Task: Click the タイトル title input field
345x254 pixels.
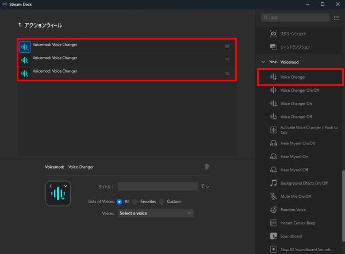Action: pos(158,186)
